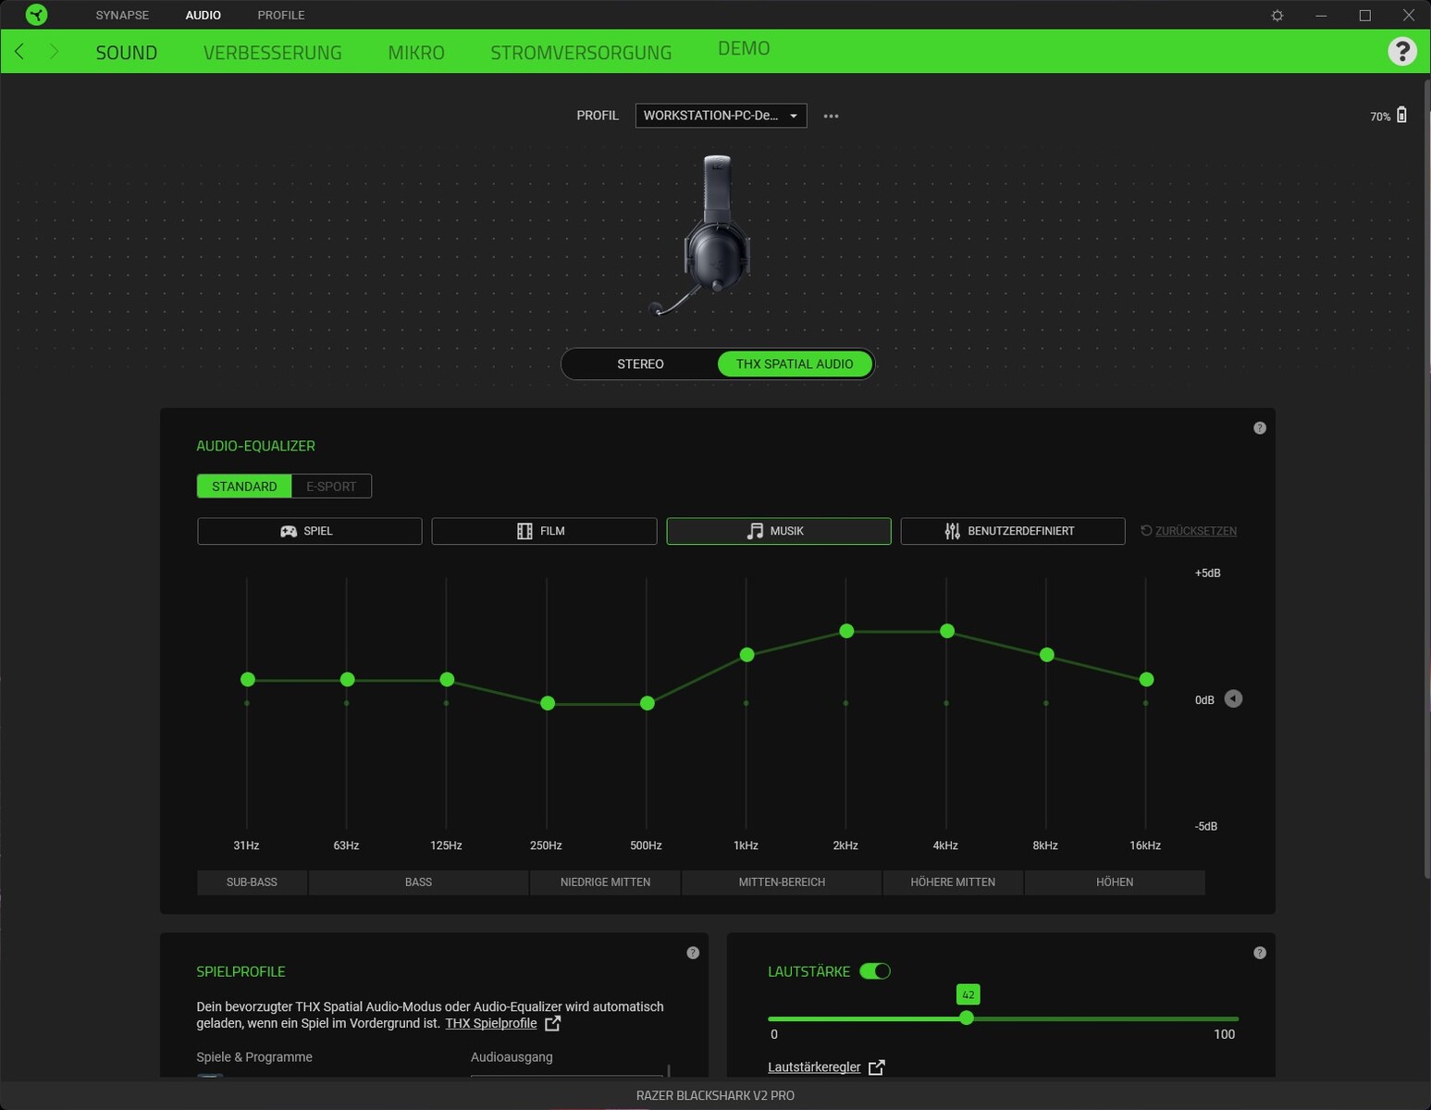This screenshot has height=1110, width=1431.
Task: Switch equalizer mode to E-SPORT
Action: point(330,486)
